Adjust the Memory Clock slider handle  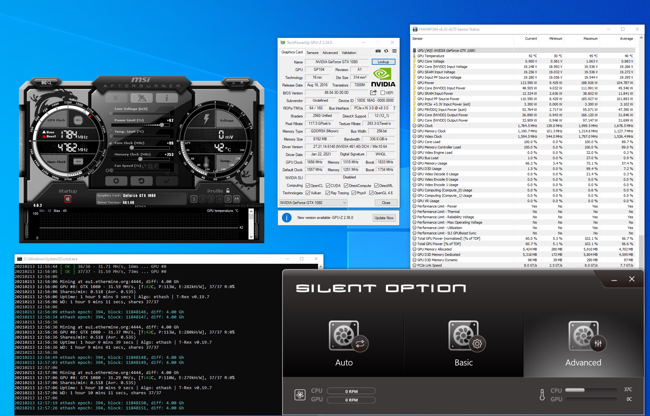[x=140, y=159]
